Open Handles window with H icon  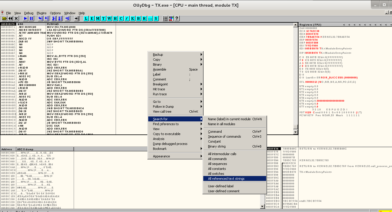(115, 18)
